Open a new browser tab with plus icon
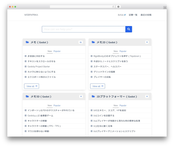Viewport: 174px width, 147px height. coord(165,8)
